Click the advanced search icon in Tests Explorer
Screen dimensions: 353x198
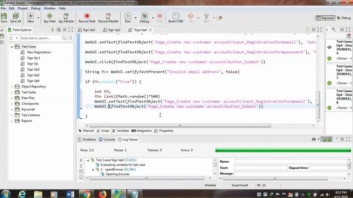[x=71, y=38]
